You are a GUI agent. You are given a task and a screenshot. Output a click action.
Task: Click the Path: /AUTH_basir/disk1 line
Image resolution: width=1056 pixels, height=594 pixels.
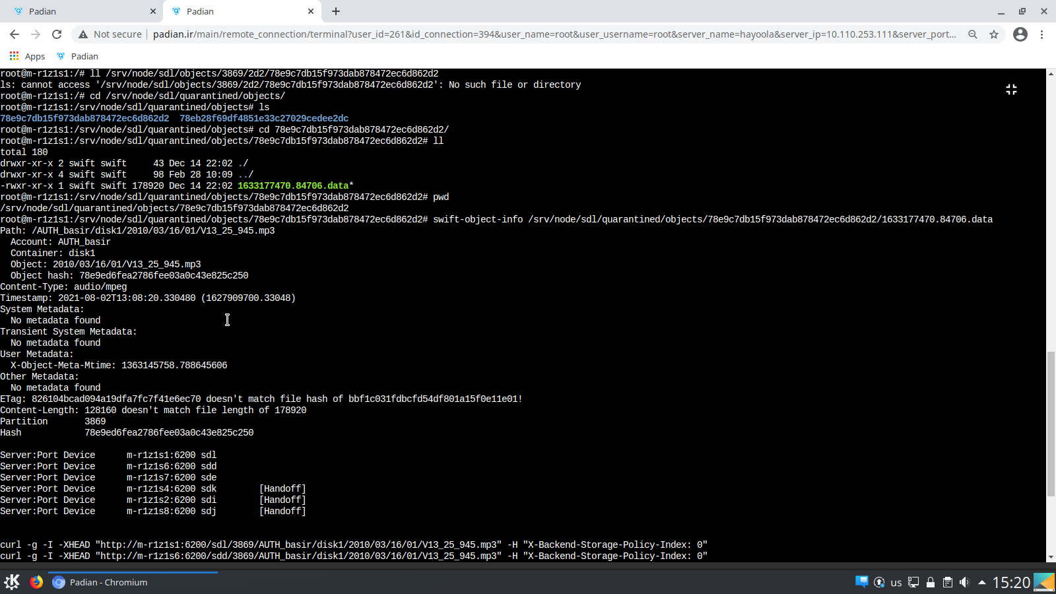[x=137, y=230]
